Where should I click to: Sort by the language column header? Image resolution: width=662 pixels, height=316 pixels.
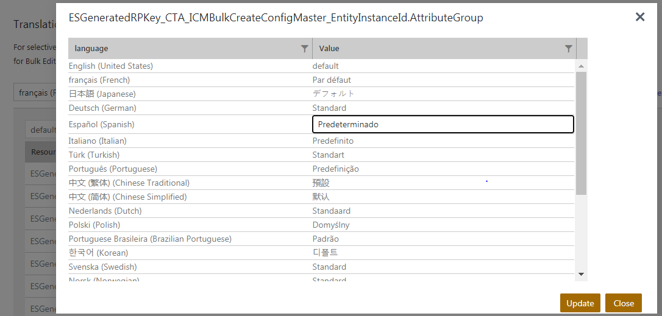point(183,49)
